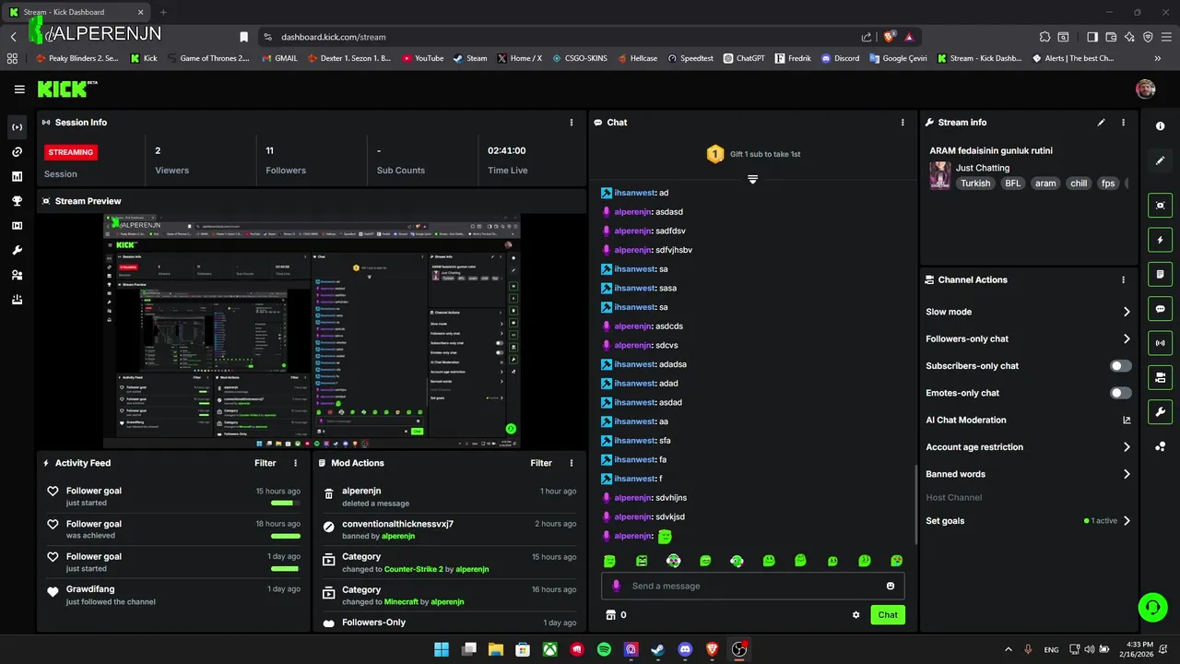
Task: Toggle the stream preview widget icon in right sidebar
Action: (x=1161, y=206)
